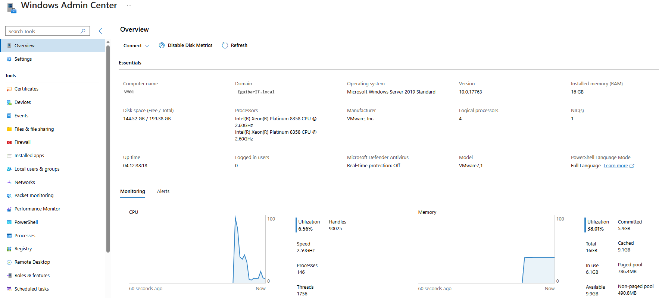Switch to the Monitoring tab
The width and height of the screenshot is (659, 298).
click(x=132, y=191)
